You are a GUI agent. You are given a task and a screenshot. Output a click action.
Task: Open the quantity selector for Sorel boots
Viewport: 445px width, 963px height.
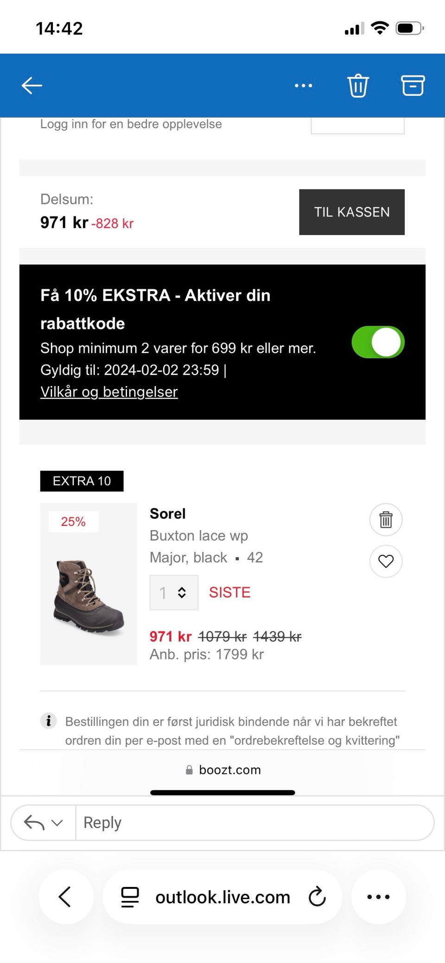(x=174, y=592)
